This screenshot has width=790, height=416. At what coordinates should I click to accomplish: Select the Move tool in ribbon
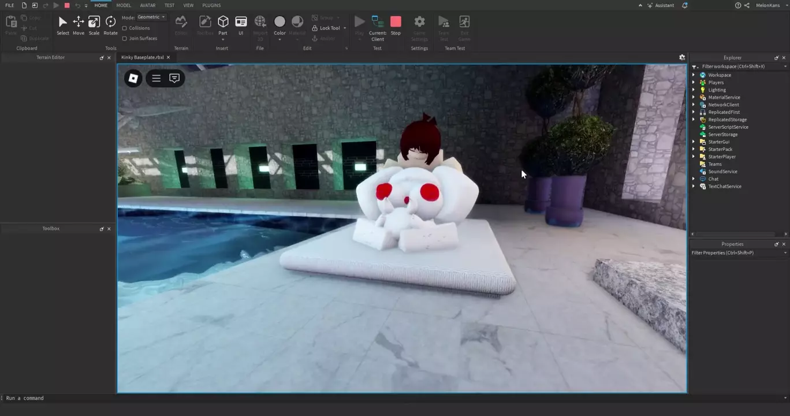79,23
